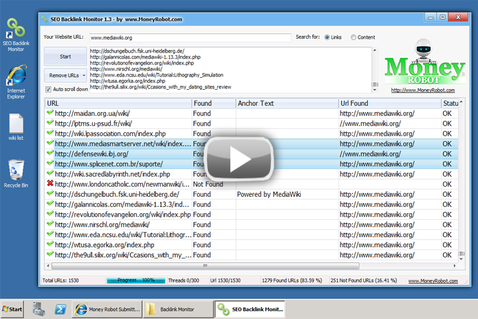This screenshot has height=319, width=478.
Task: Switch to Money Robot Submitter taskbar window
Action: tap(108, 309)
